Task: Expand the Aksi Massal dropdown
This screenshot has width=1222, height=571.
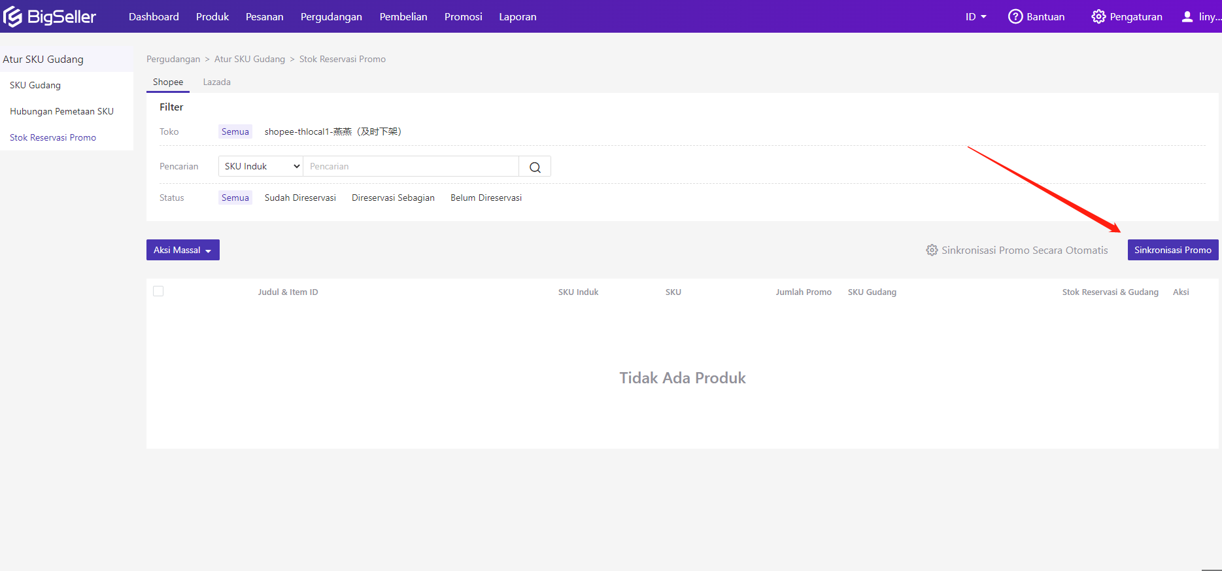Action: point(182,250)
